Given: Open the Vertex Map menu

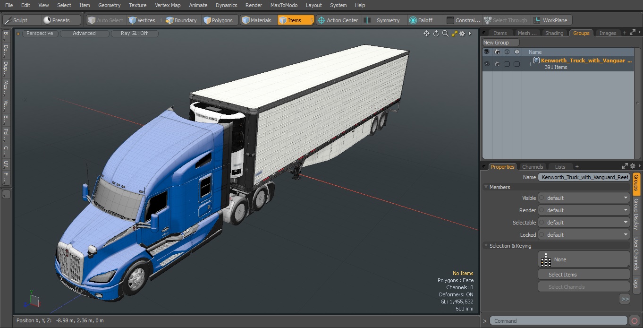Looking at the screenshot, I should (x=168, y=5).
